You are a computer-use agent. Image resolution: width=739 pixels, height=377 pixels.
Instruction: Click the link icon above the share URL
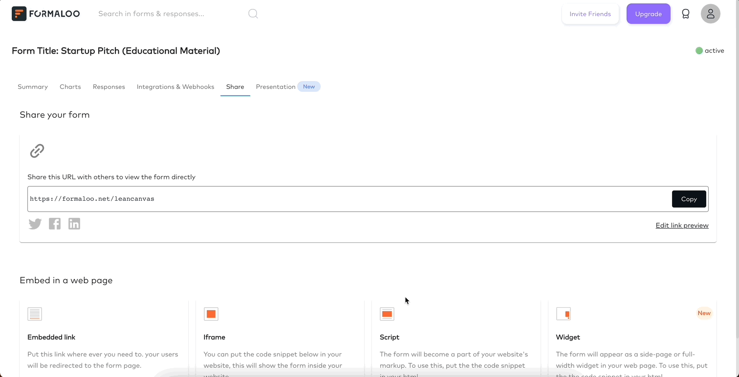point(37,151)
